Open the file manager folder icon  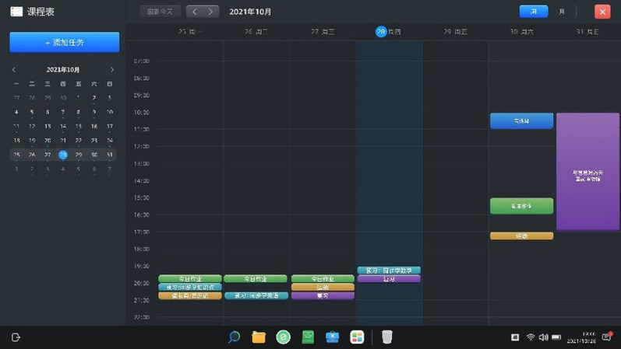click(259, 337)
